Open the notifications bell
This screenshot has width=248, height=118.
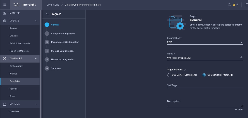coord(229,5)
